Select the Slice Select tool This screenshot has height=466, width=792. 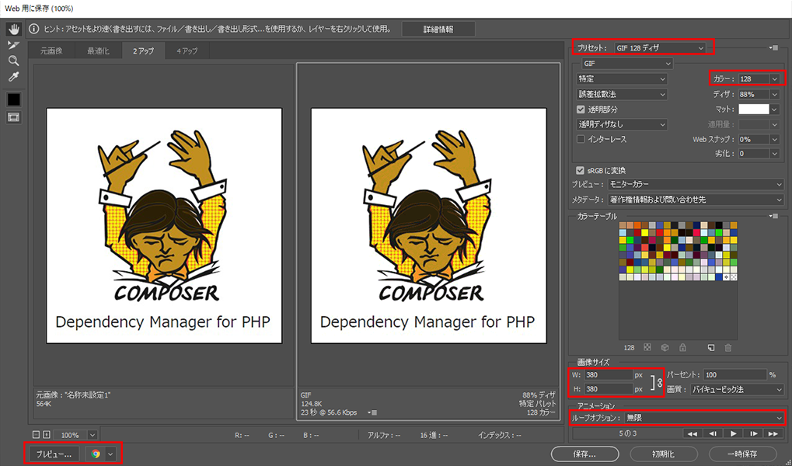click(14, 45)
